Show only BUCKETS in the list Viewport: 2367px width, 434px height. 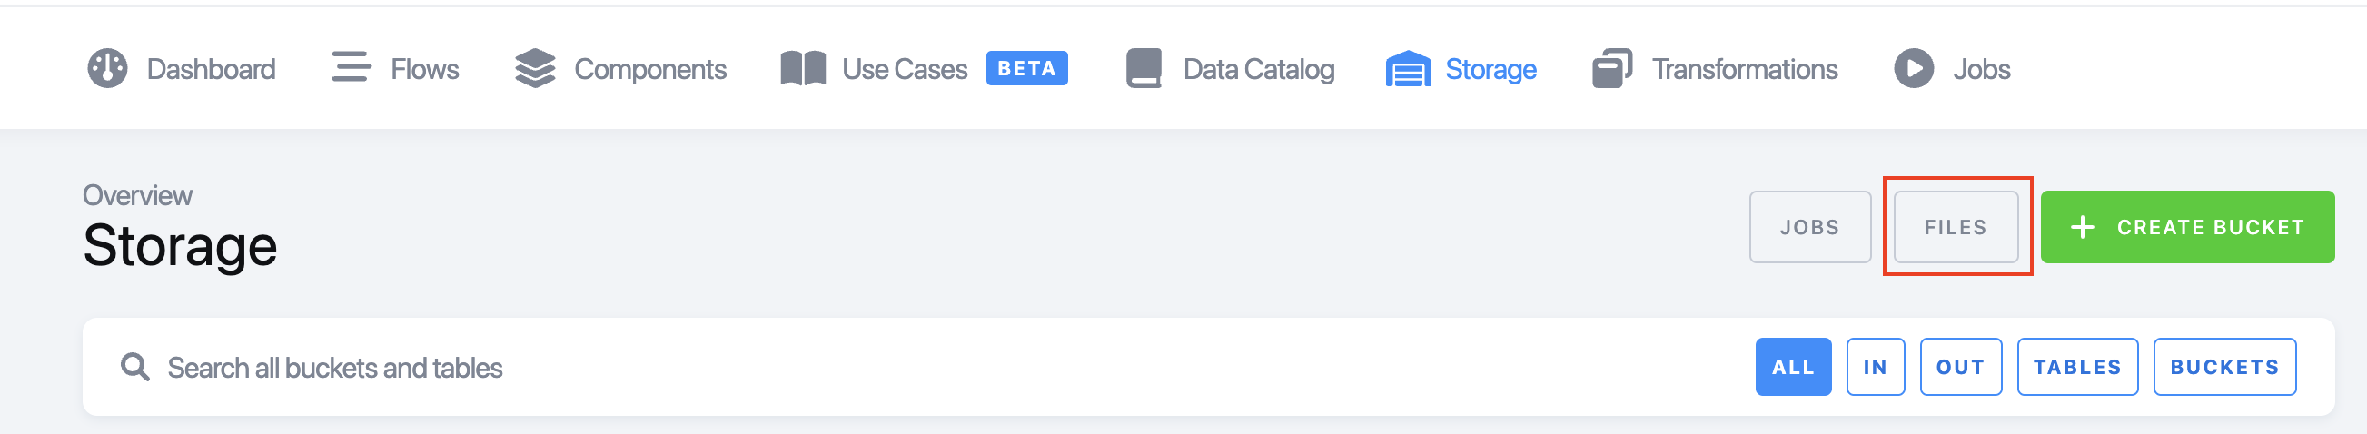[2223, 367]
